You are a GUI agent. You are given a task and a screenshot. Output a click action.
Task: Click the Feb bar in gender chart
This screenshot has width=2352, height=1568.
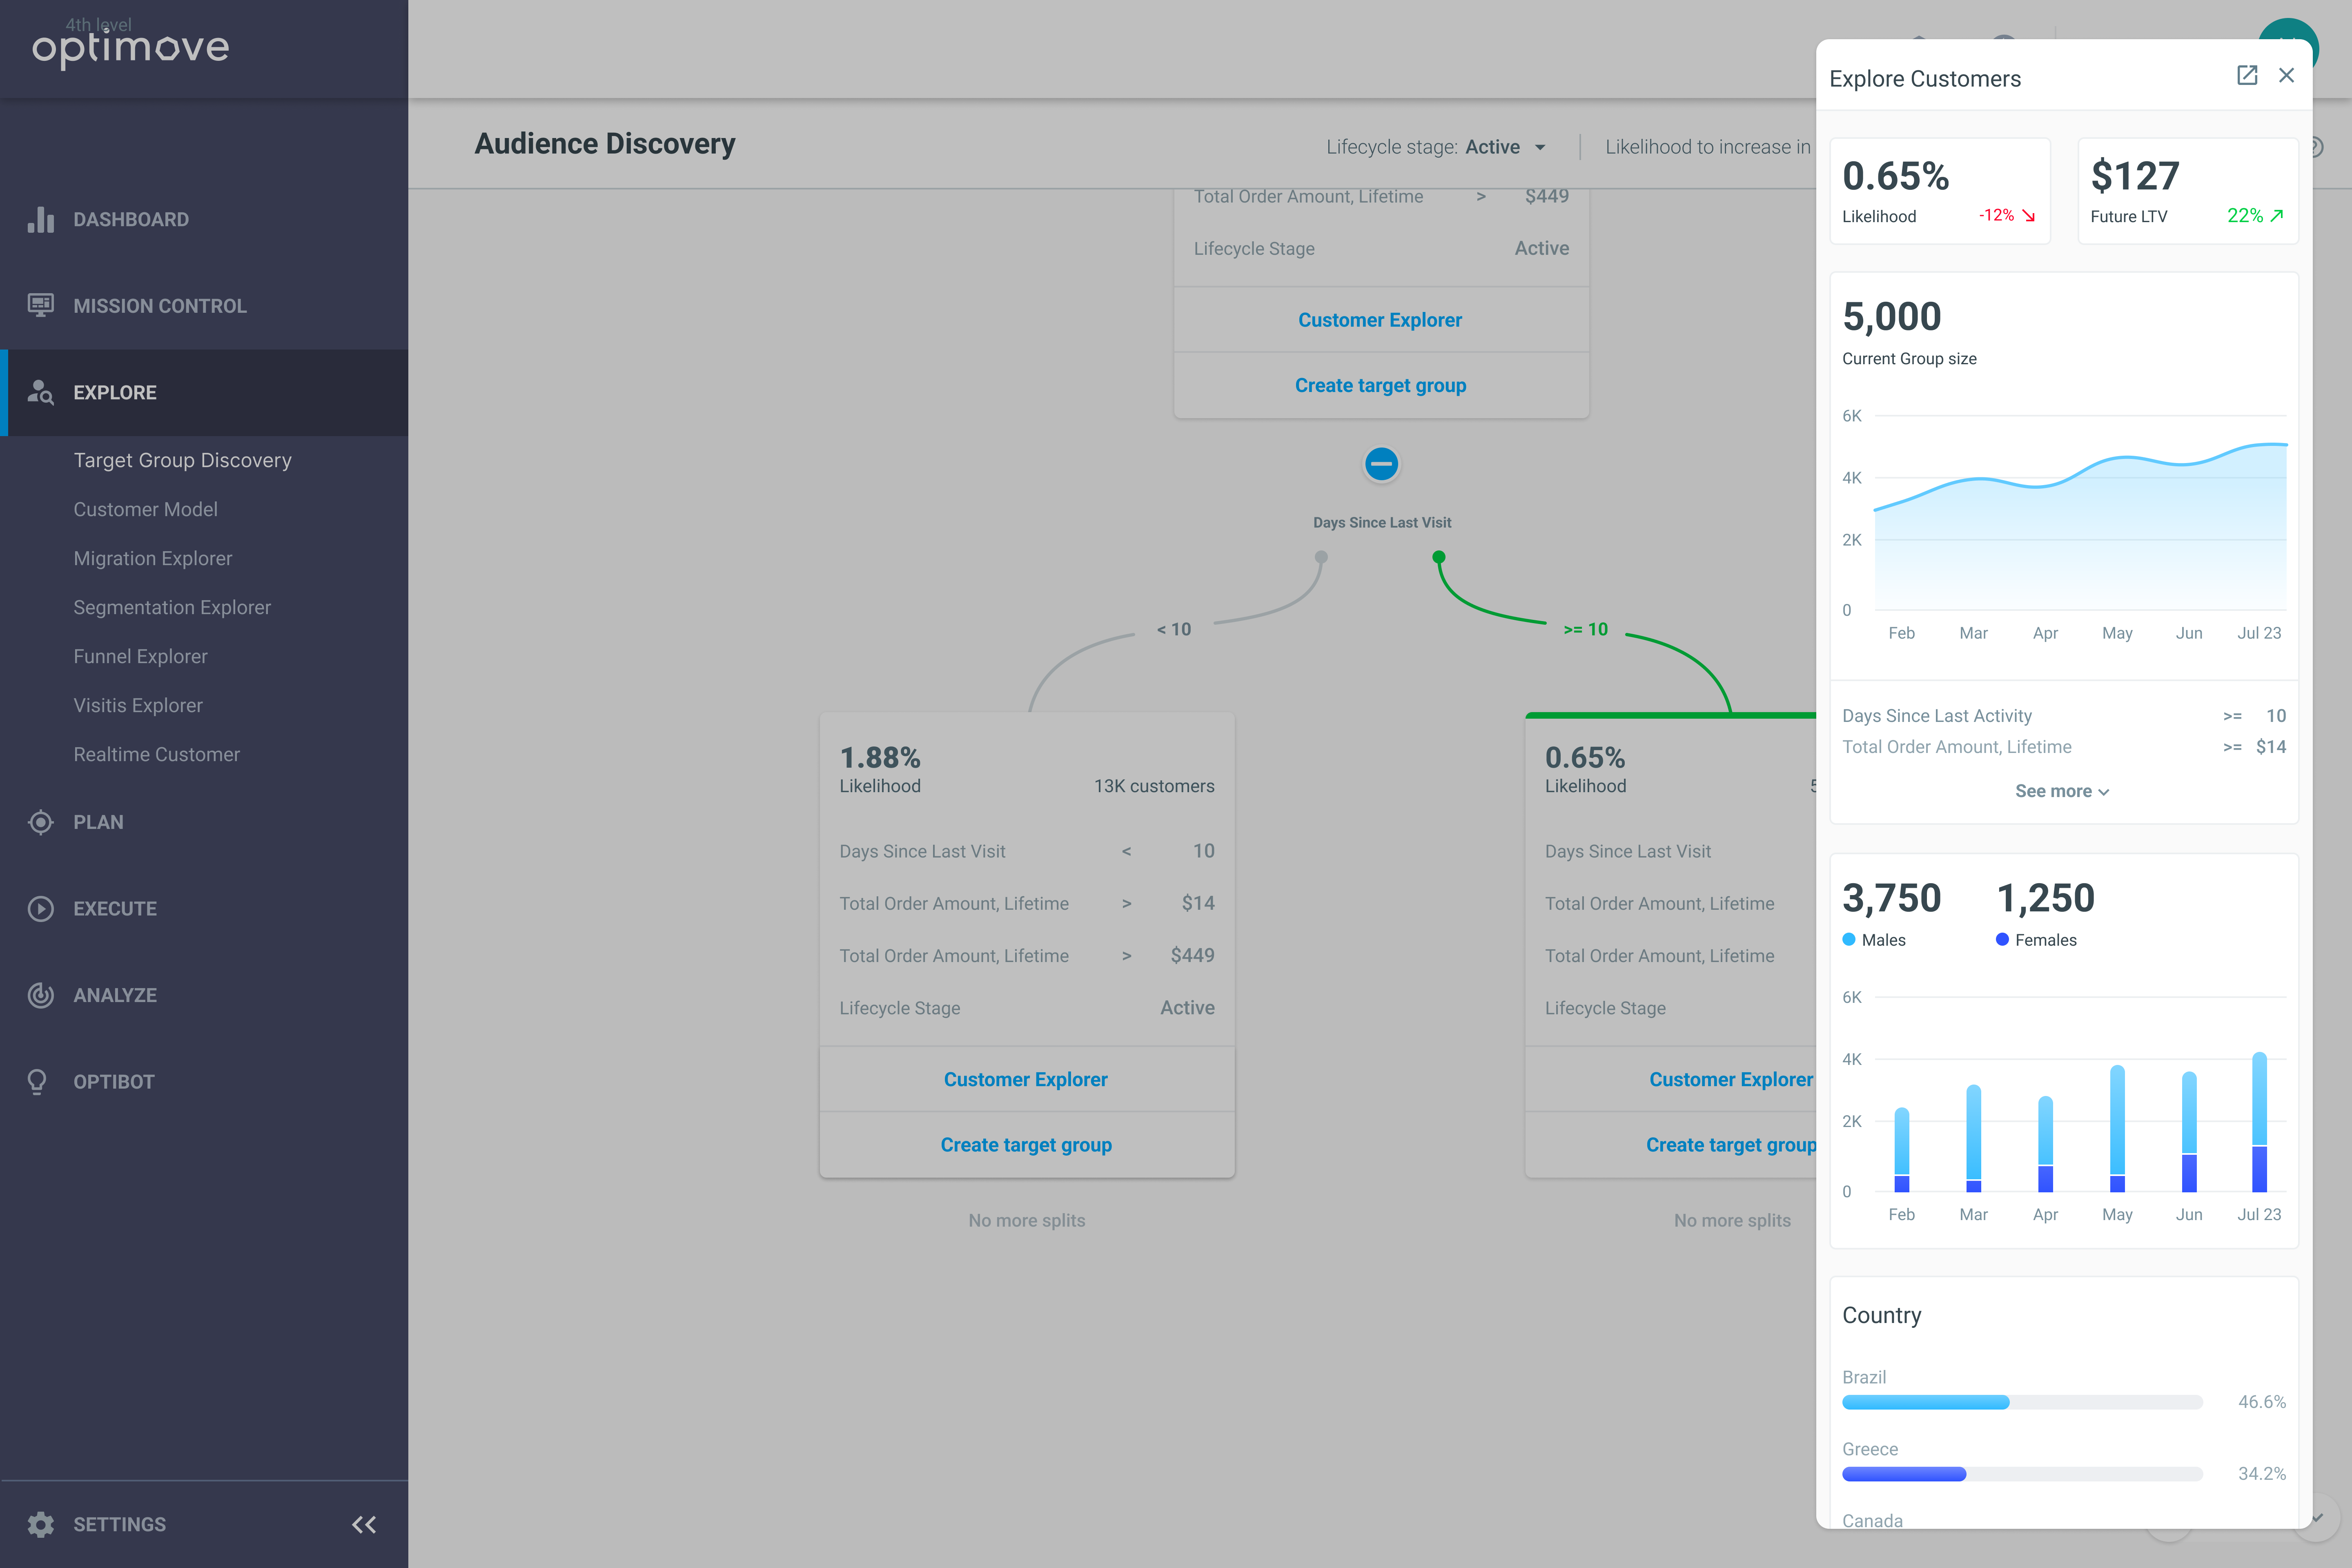coord(1901,1150)
